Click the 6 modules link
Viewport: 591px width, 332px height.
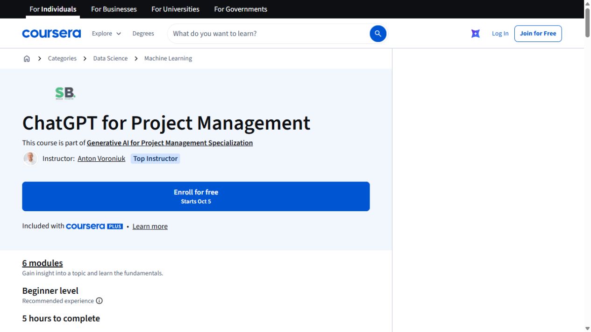pyautogui.click(x=43, y=263)
